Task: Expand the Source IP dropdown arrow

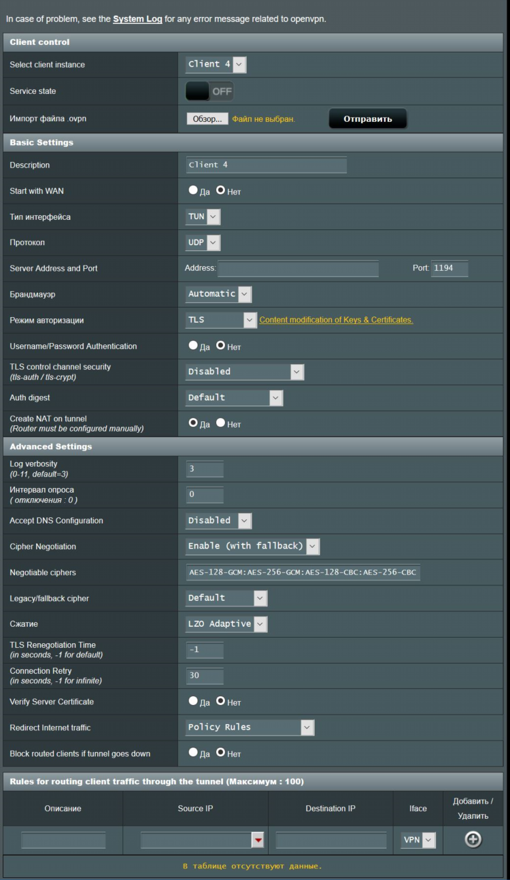Action: coord(258,841)
